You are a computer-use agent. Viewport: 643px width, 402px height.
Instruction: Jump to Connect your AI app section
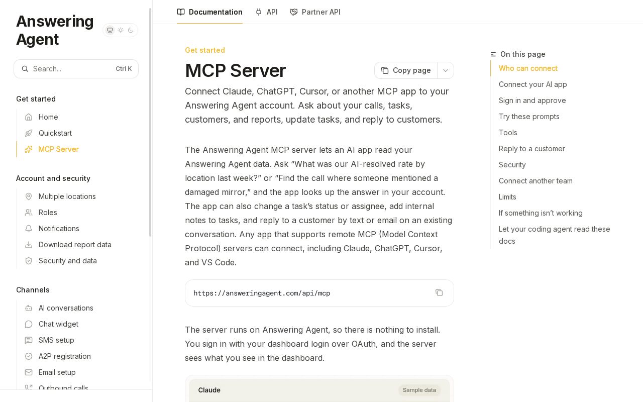(x=532, y=84)
